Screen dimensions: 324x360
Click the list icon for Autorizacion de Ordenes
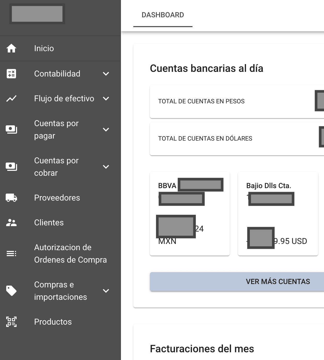(11, 254)
